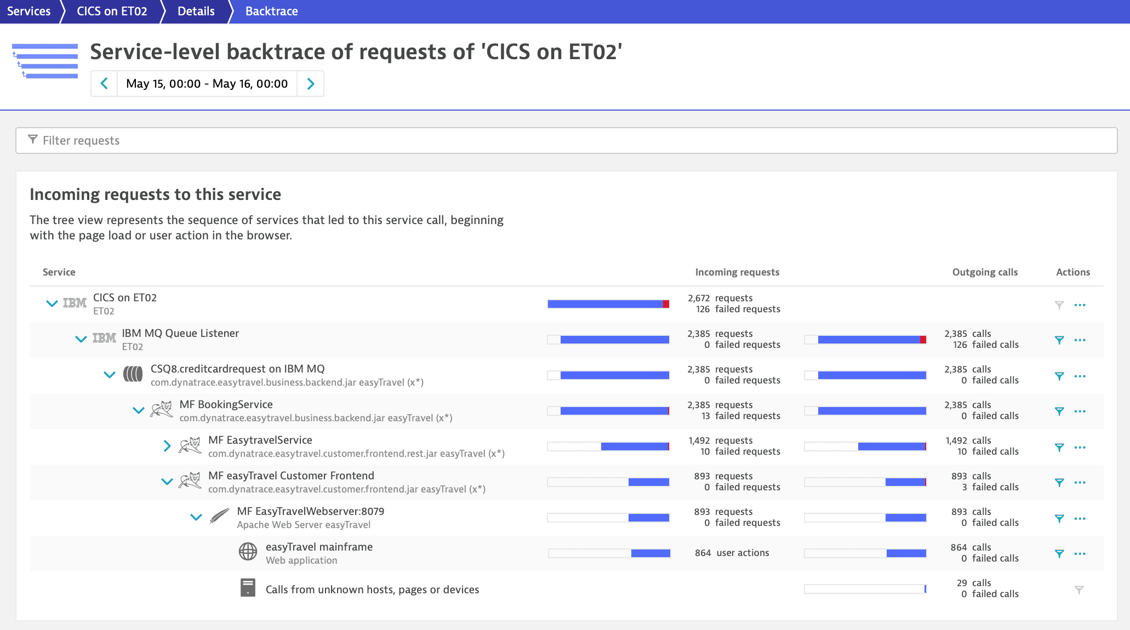Click the '864 user actions' text

point(732,553)
